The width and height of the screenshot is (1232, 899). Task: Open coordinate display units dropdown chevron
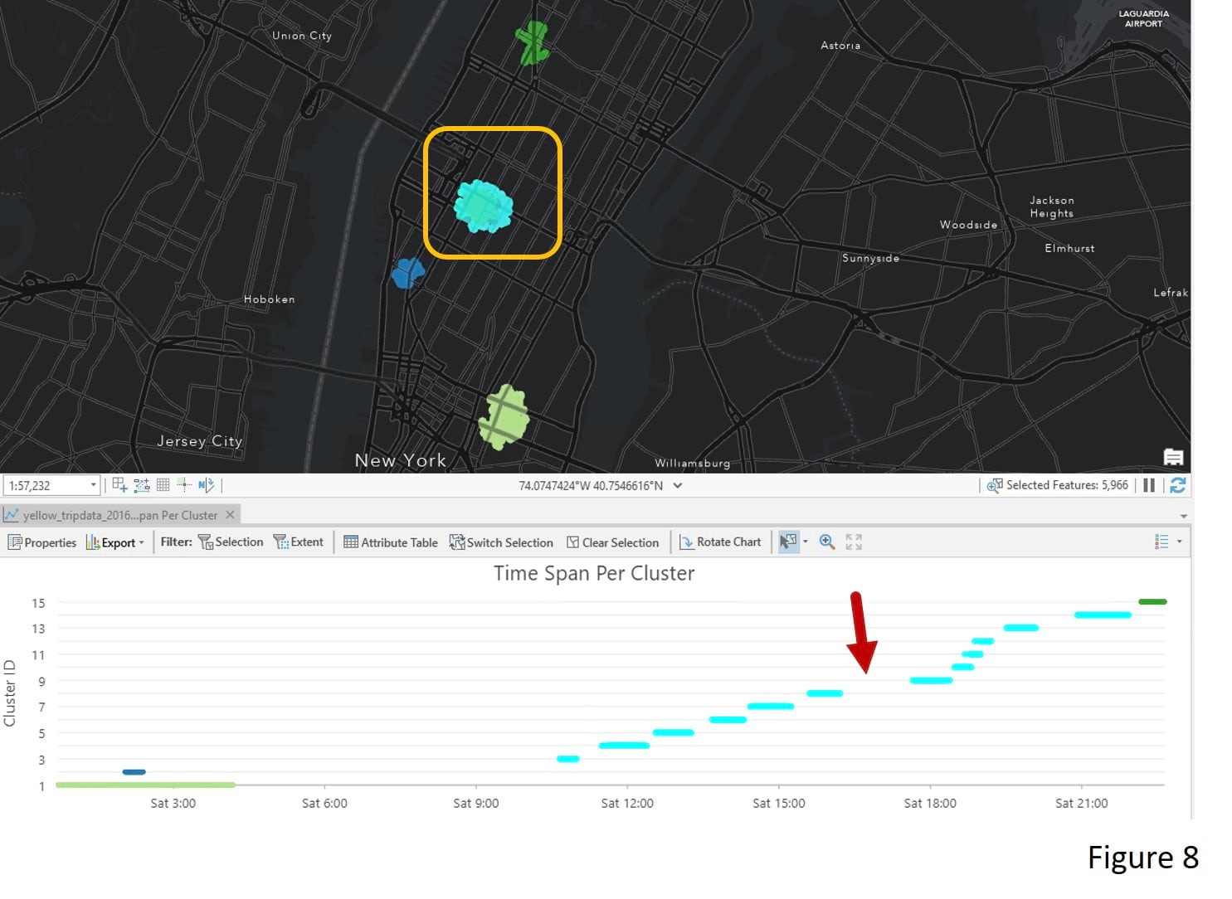click(x=678, y=486)
